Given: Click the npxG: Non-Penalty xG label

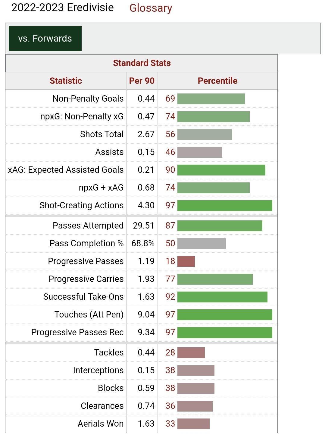Looking at the screenshot, I should (82, 116).
